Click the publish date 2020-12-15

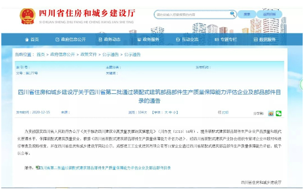[41, 112]
